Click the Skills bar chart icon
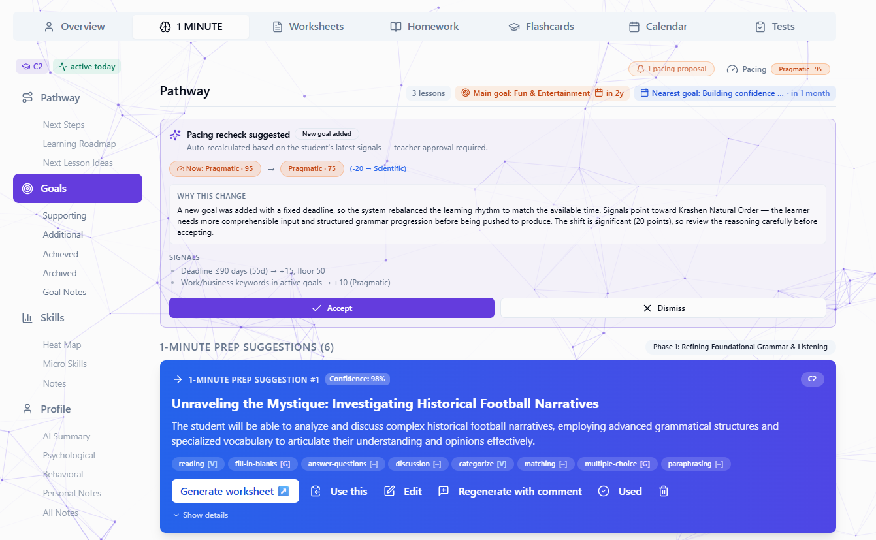 point(27,318)
